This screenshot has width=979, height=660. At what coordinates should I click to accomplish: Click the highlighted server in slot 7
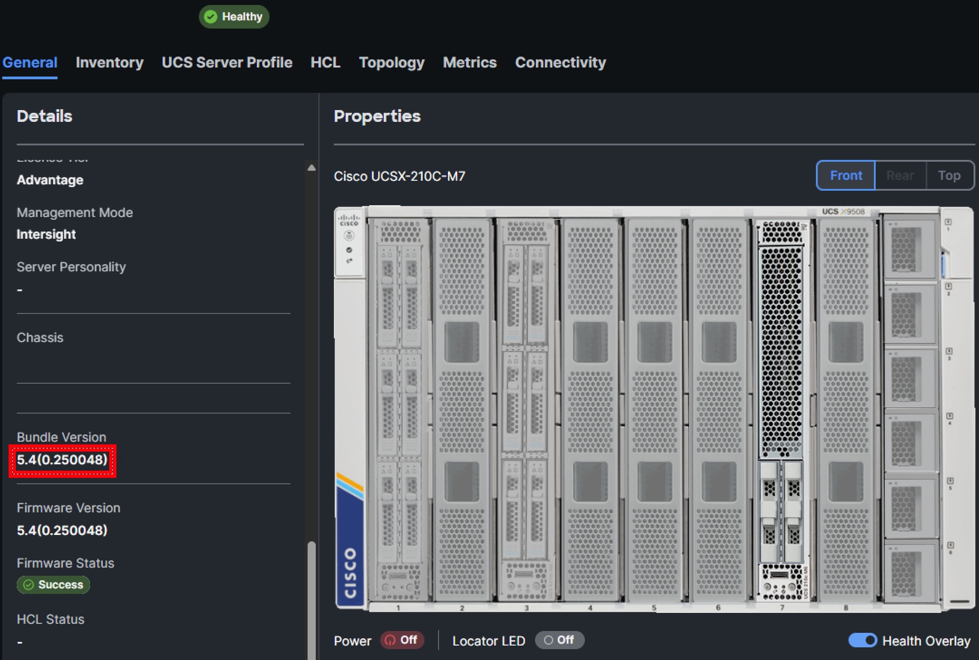coord(781,408)
